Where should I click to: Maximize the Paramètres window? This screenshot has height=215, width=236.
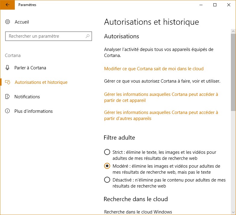(x=215, y=5)
